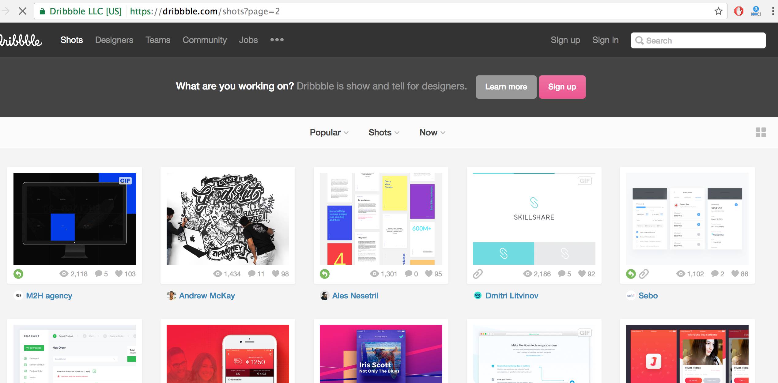Viewport: 778px width, 383px height.
Task: Open the three-dot more navigation menu
Action: [277, 40]
